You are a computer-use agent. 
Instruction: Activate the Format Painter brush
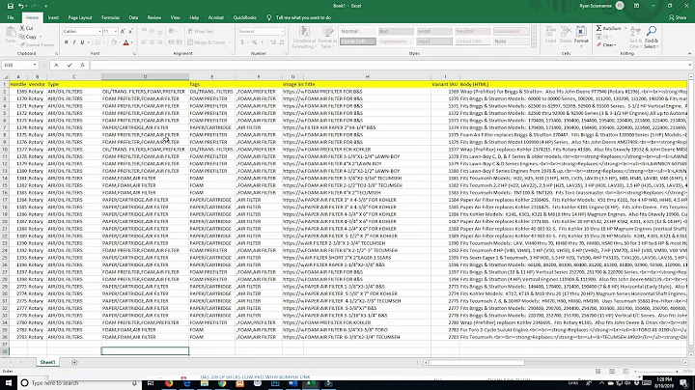point(37,44)
